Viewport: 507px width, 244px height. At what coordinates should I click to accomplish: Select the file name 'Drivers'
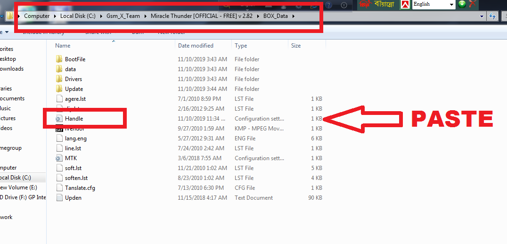[74, 79]
